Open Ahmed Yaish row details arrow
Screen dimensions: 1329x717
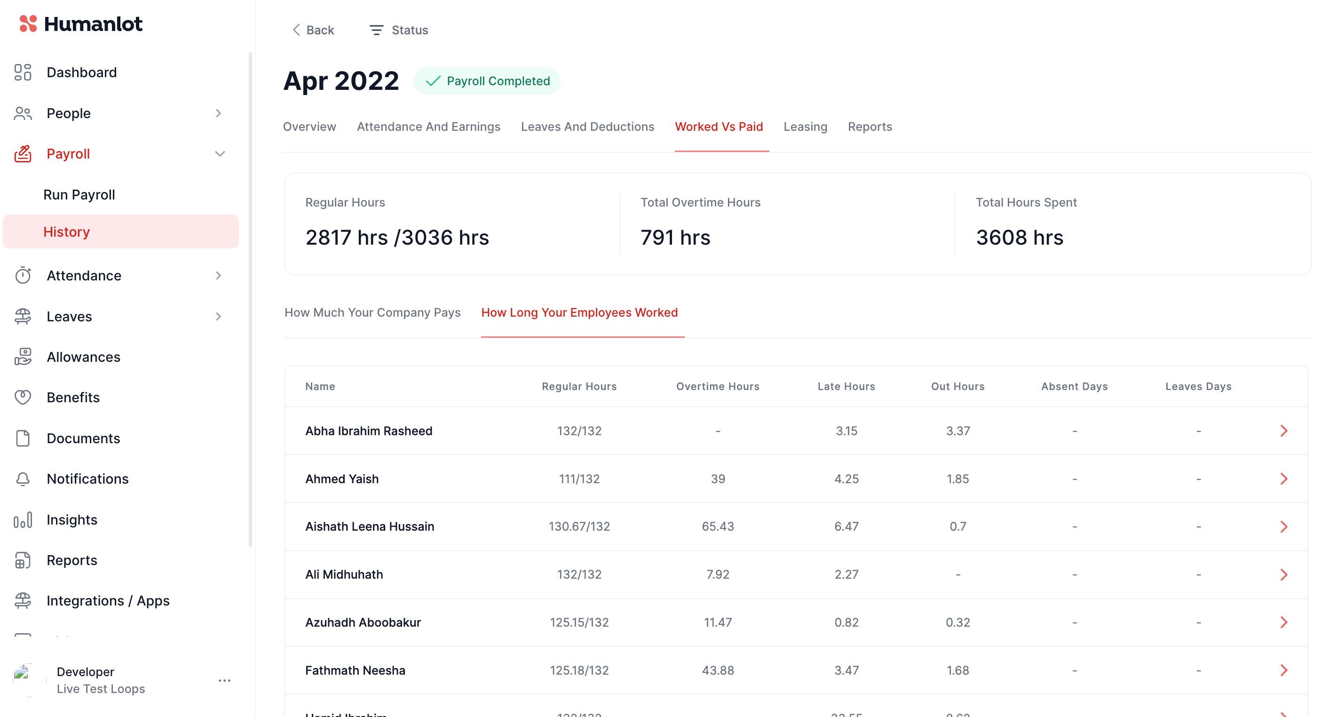coord(1283,479)
